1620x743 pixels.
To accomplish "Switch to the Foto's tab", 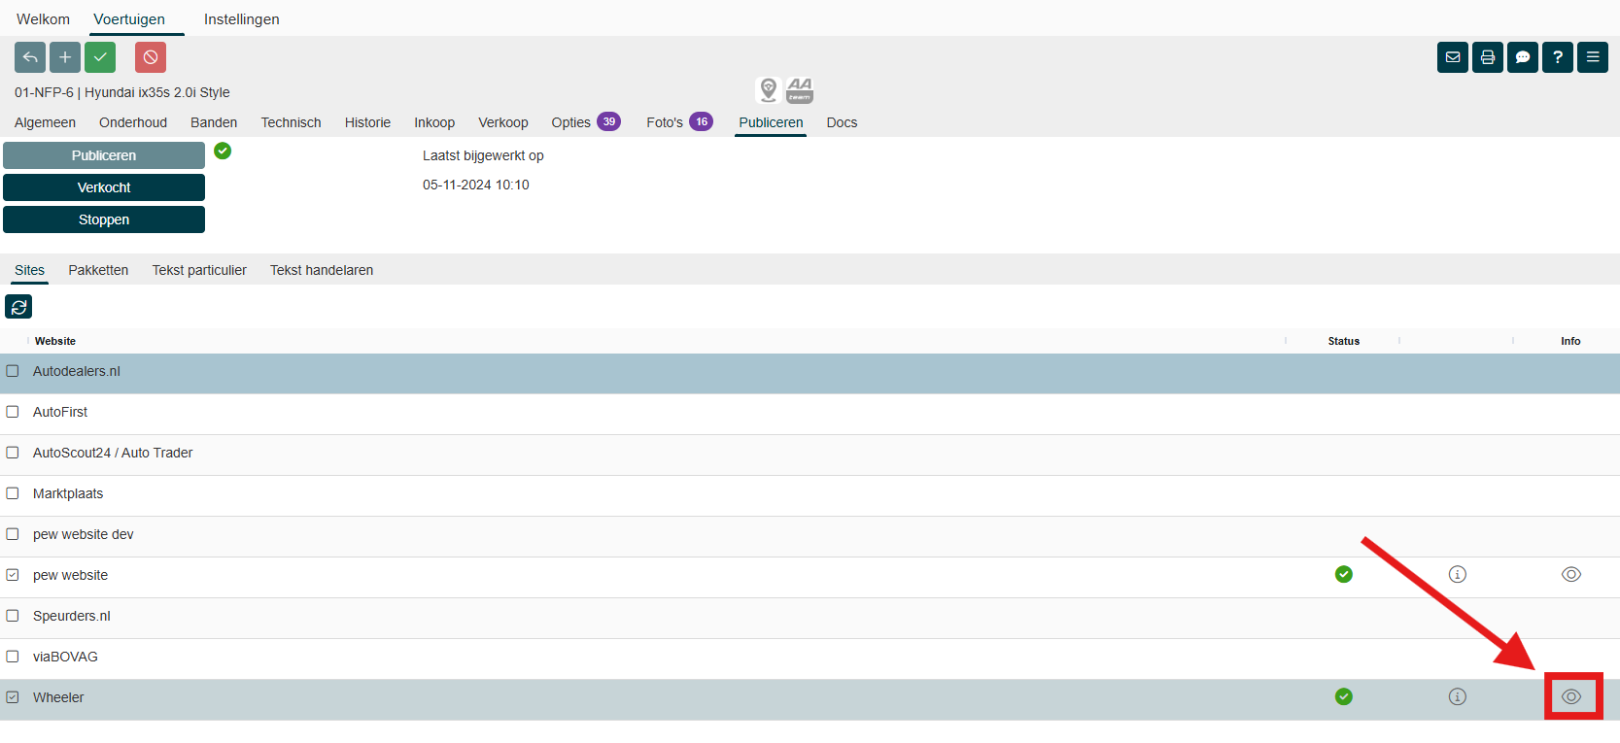I will coord(665,122).
